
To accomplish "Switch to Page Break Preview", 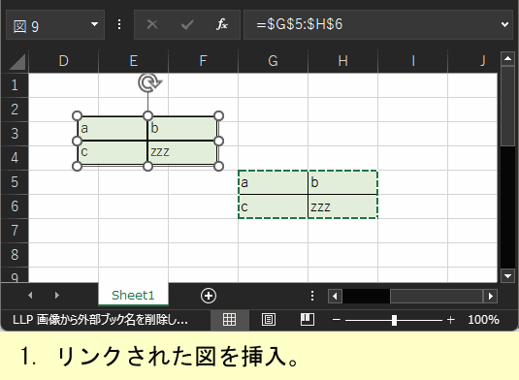I will pos(308,320).
